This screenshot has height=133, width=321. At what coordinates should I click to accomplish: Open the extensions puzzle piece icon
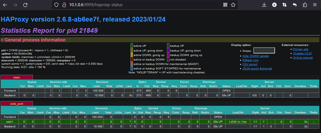click(305, 5)
